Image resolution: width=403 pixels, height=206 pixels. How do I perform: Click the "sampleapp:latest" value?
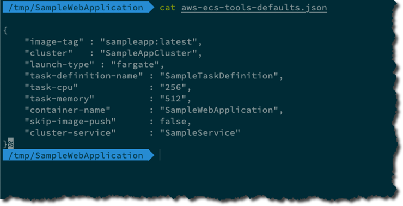tap(149, 41)
